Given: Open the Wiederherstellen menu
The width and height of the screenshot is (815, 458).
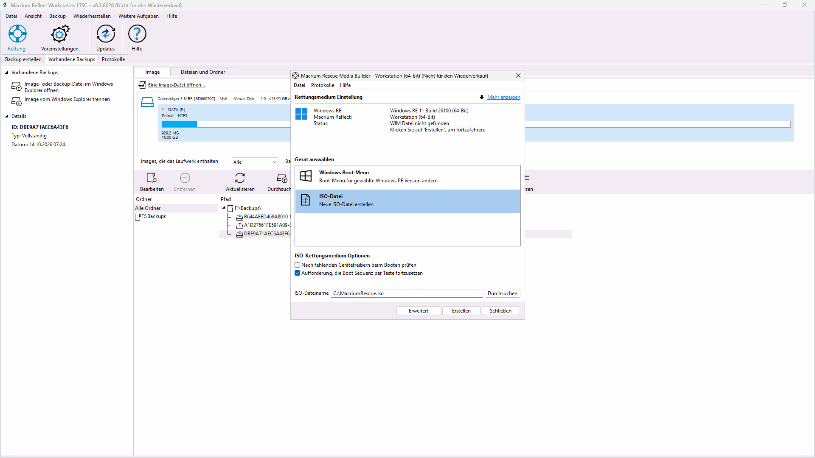Looking at the screenshot, I should click(x=92, y=16).
